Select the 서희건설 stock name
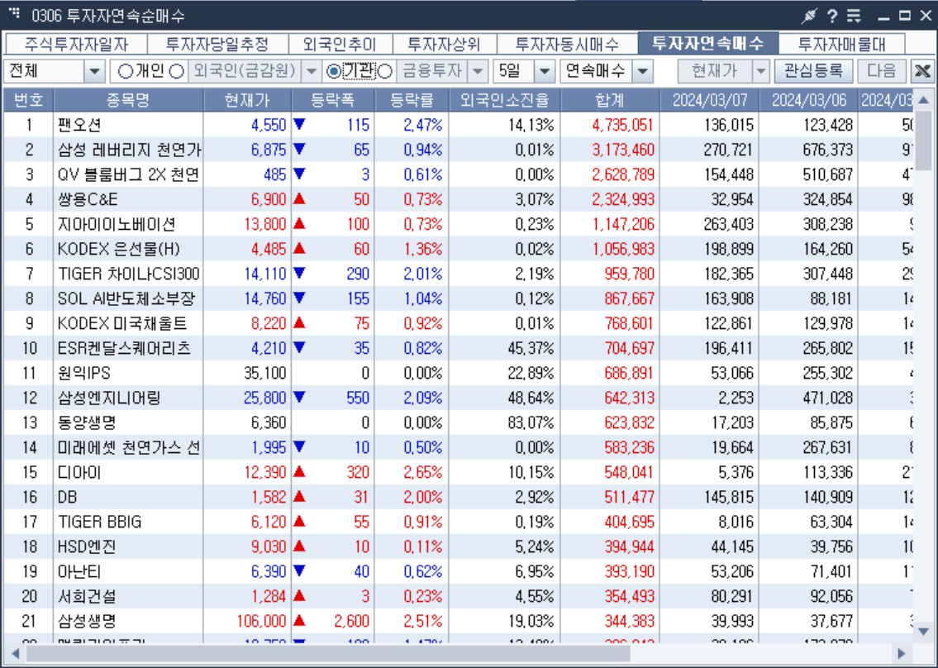 click(87, 596)
